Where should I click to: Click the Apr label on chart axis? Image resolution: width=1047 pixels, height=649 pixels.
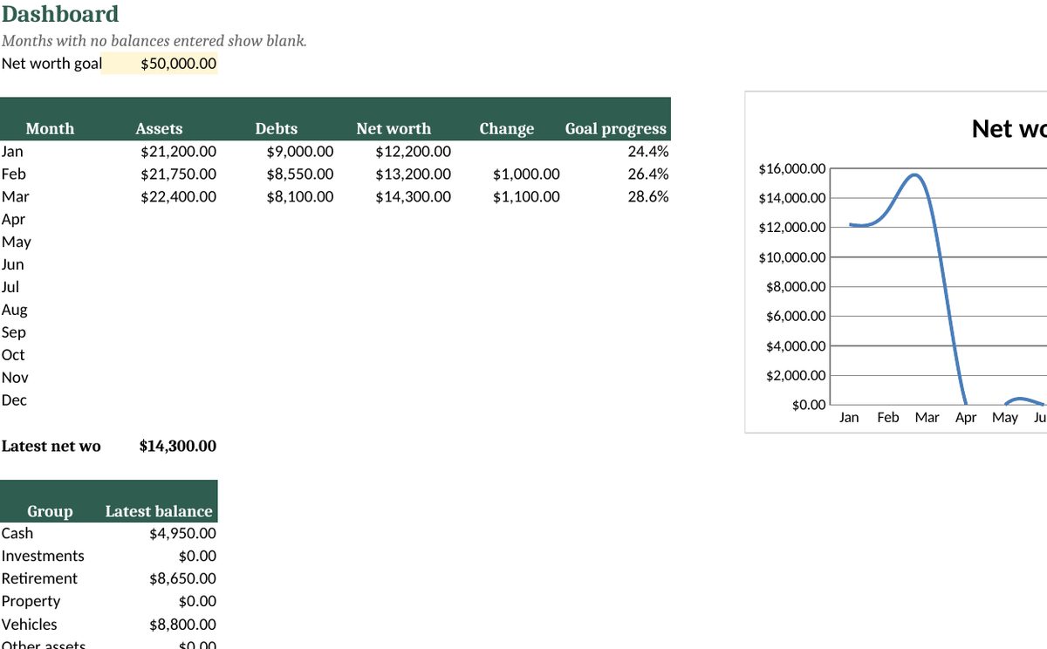click(966, 418)
